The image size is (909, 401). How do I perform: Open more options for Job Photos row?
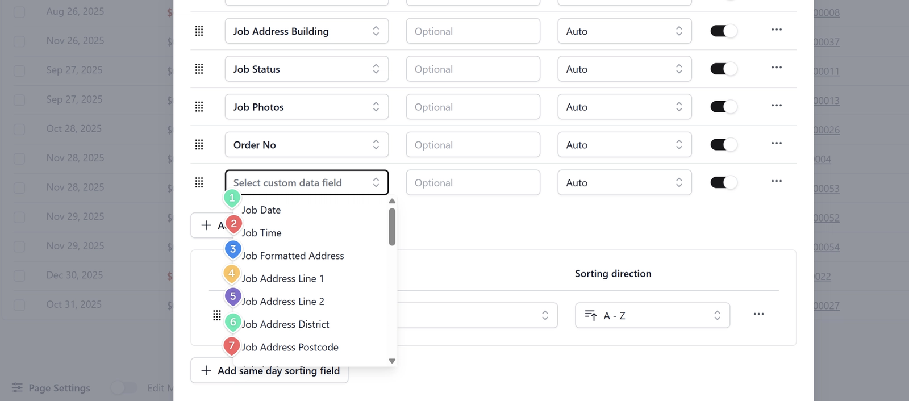click(x=776, y=106)
